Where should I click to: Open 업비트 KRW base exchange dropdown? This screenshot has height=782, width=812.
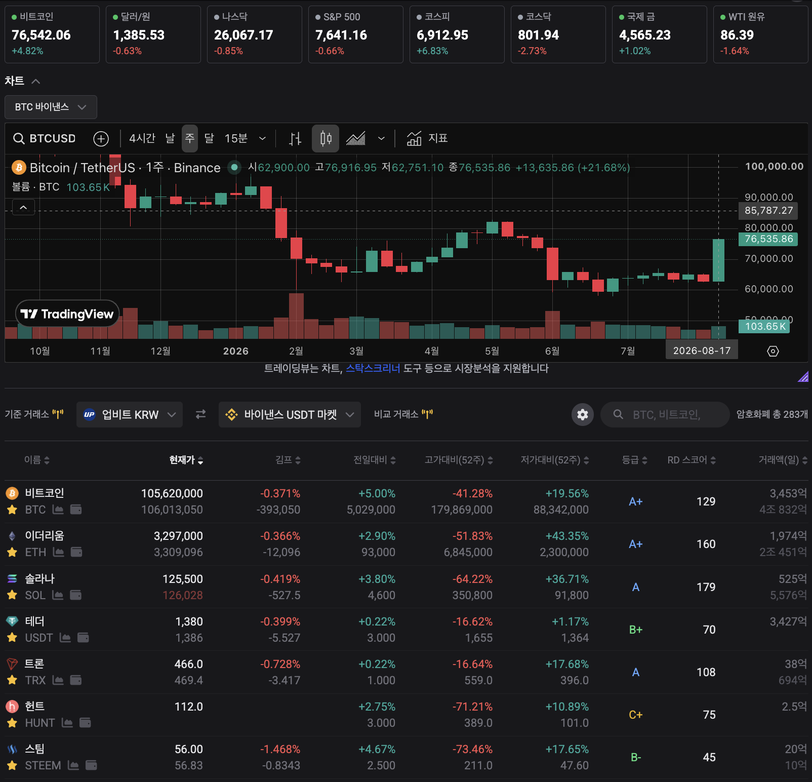[130, 414]
